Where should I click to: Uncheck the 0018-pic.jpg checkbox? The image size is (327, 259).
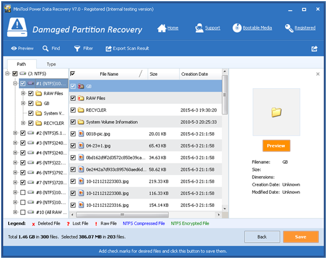coord(73,134)
